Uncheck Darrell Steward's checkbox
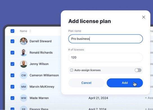Image resolution: width=153 pixels, height=110 pixels. pos(12,41)
